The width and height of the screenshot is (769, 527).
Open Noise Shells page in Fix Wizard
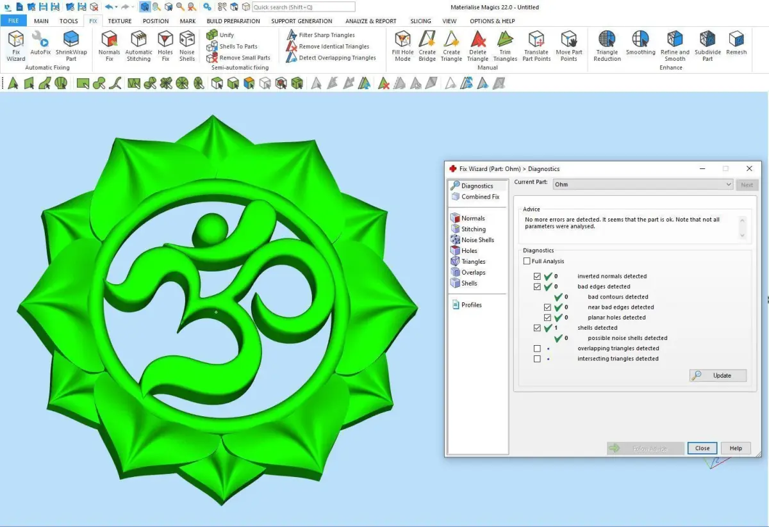click(x=472, y=240)
